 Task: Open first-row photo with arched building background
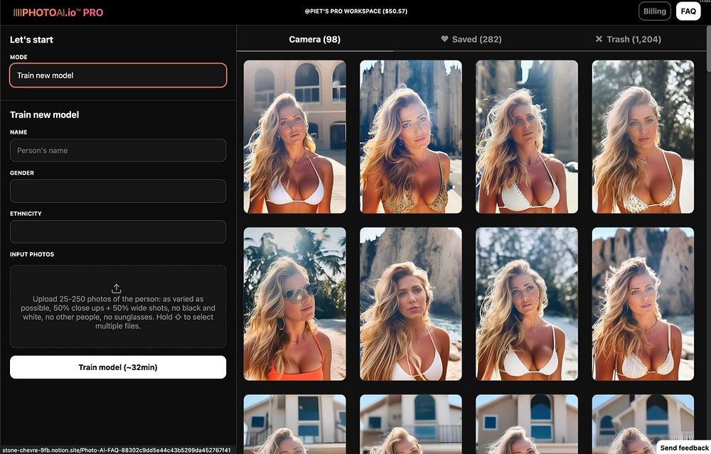(x=295, y=137)
